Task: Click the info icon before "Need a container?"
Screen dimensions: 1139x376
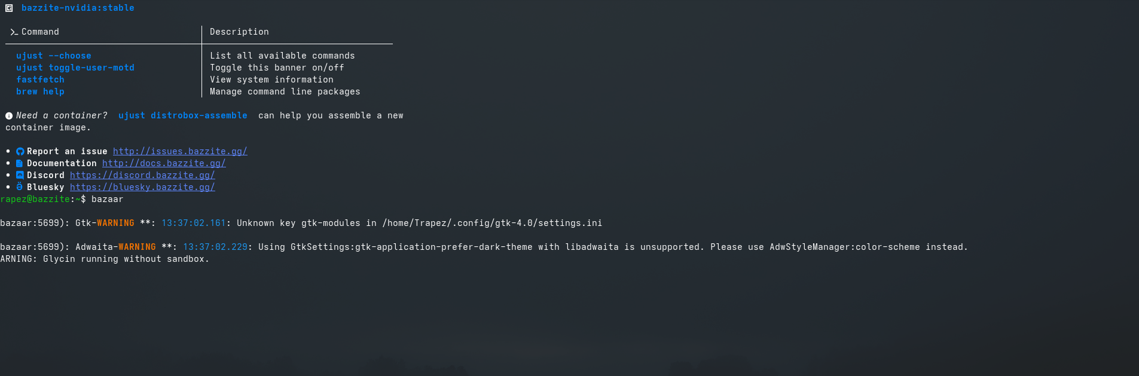Action: 9,116
